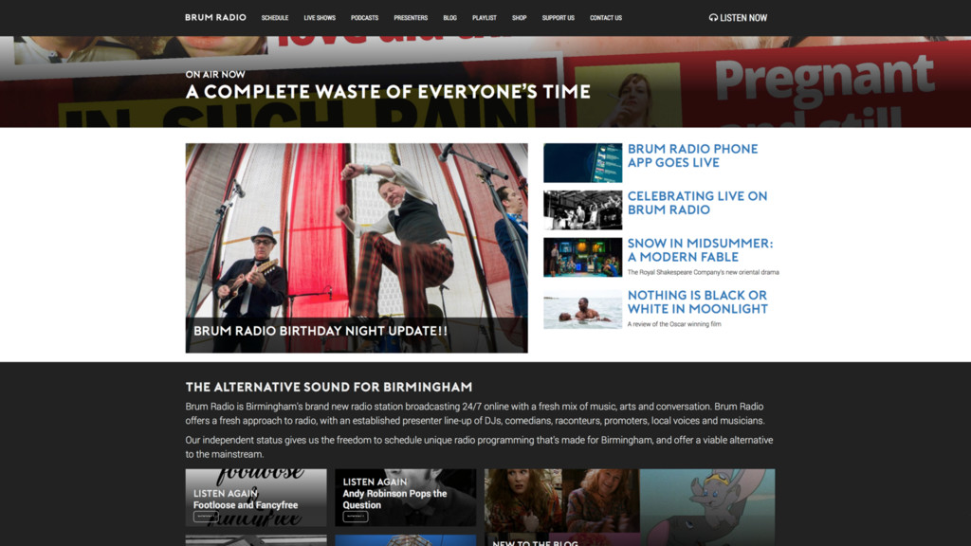Open the phone app article thumbnail
This screenshot has width=971, height=546.
point(583,163)
